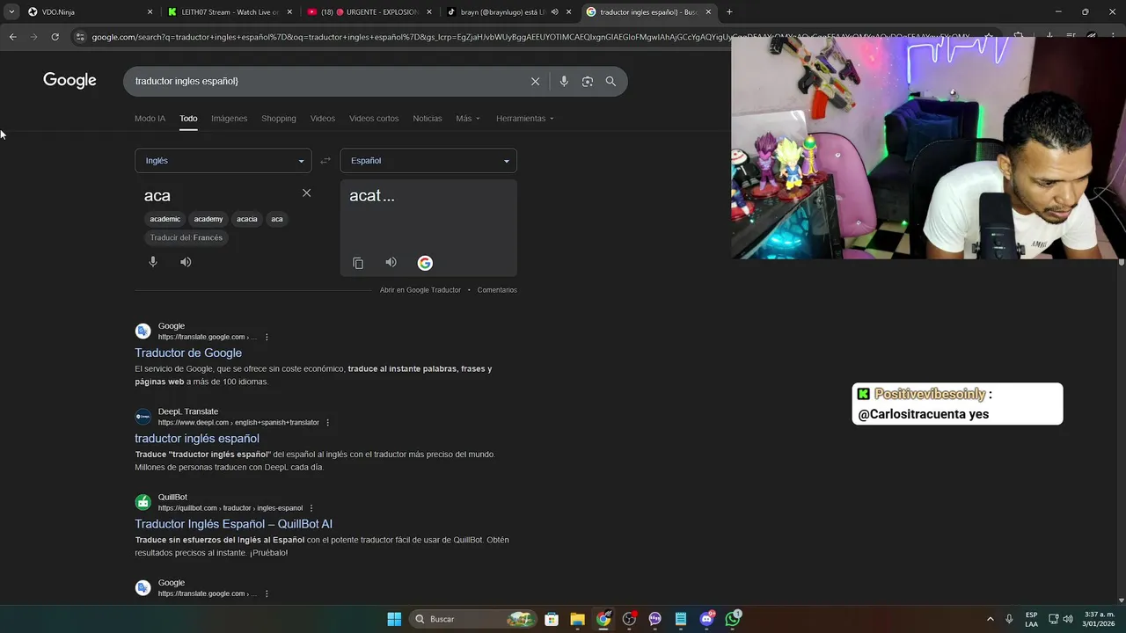Screen dimensions: 1126x633
Task: Search the translation on Google
Action: coord(425,263)
